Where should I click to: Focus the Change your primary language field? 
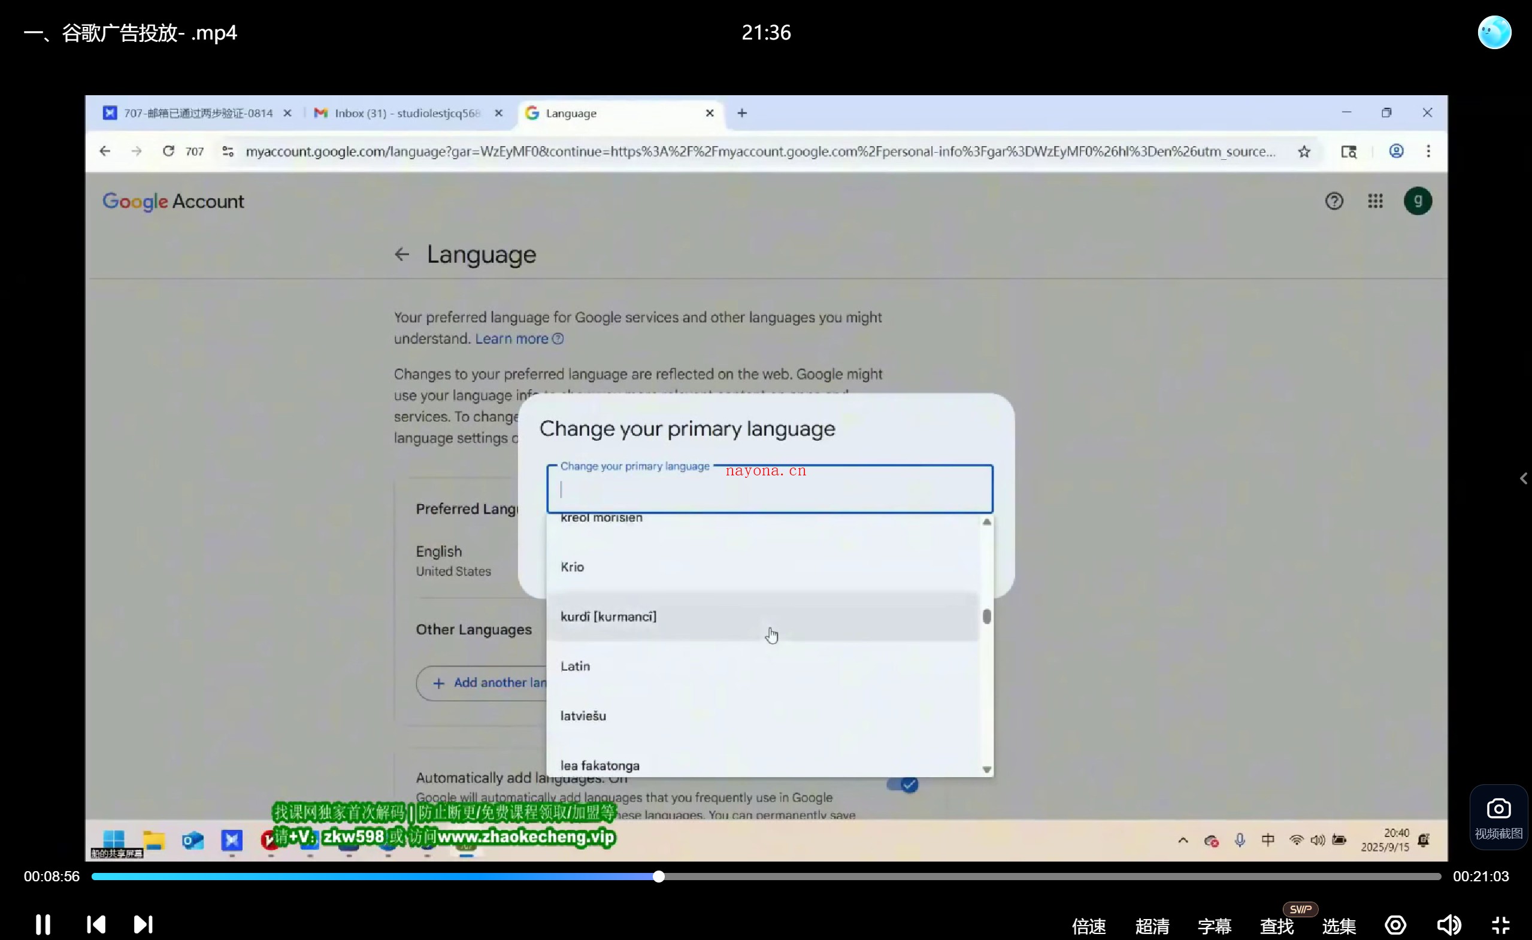point(770,489)
